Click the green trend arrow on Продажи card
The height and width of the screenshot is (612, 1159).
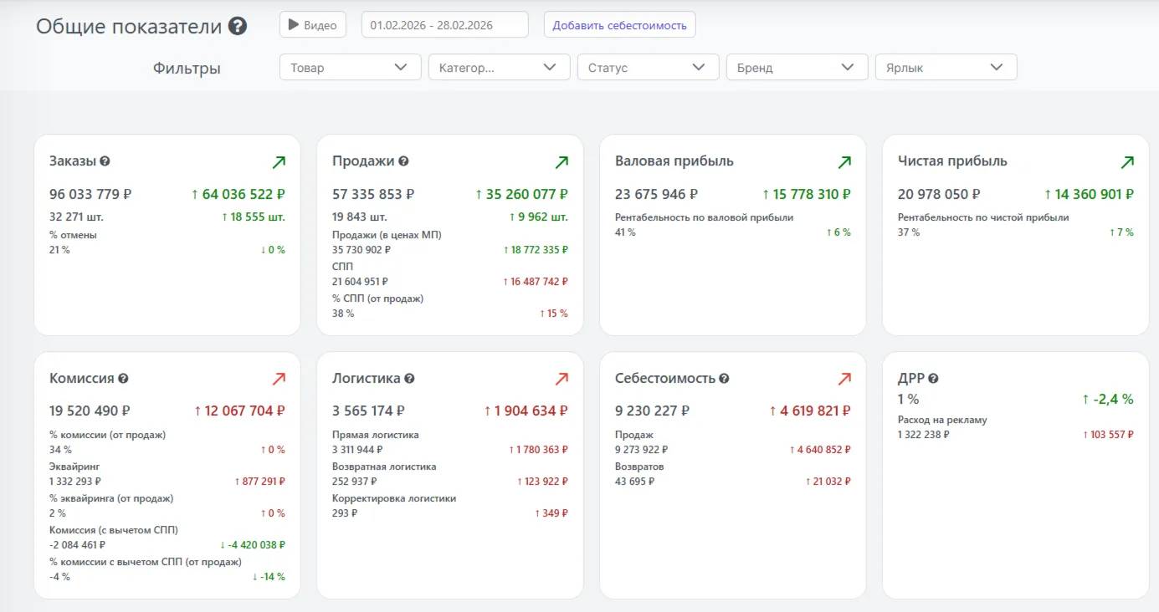[561, 162]
